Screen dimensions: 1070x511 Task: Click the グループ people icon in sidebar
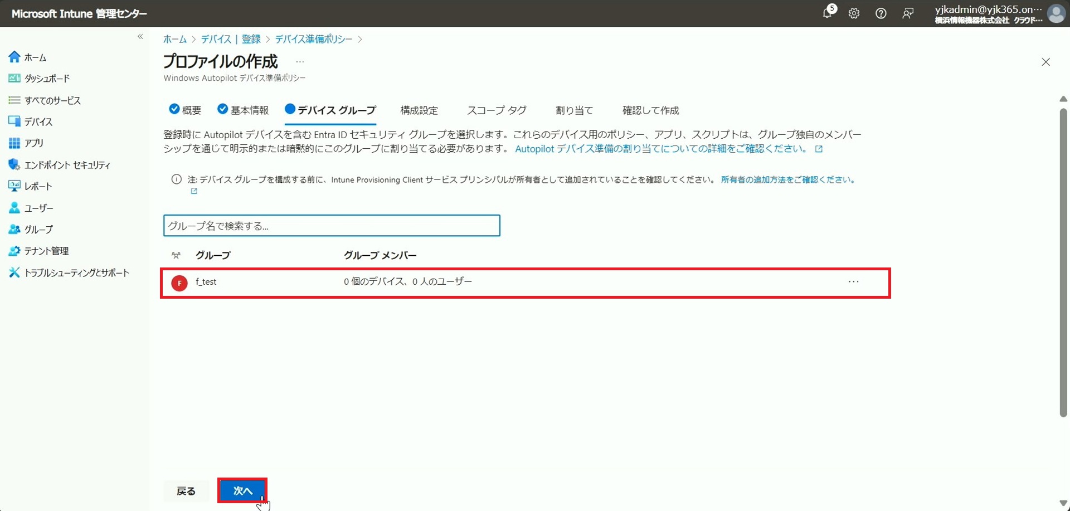(14, 229)
